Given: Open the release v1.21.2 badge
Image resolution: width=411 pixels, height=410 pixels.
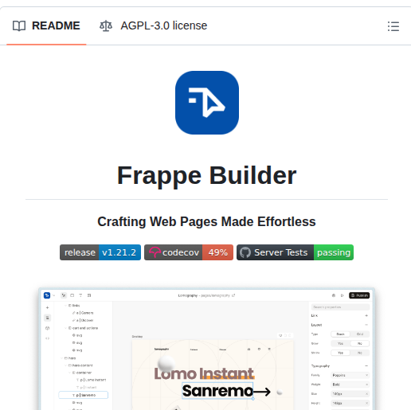Looking at the screenshot, I should pos(100,252).
